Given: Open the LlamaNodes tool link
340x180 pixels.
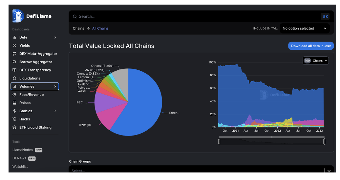Looking at the screenshot, I should coord(23,150).
